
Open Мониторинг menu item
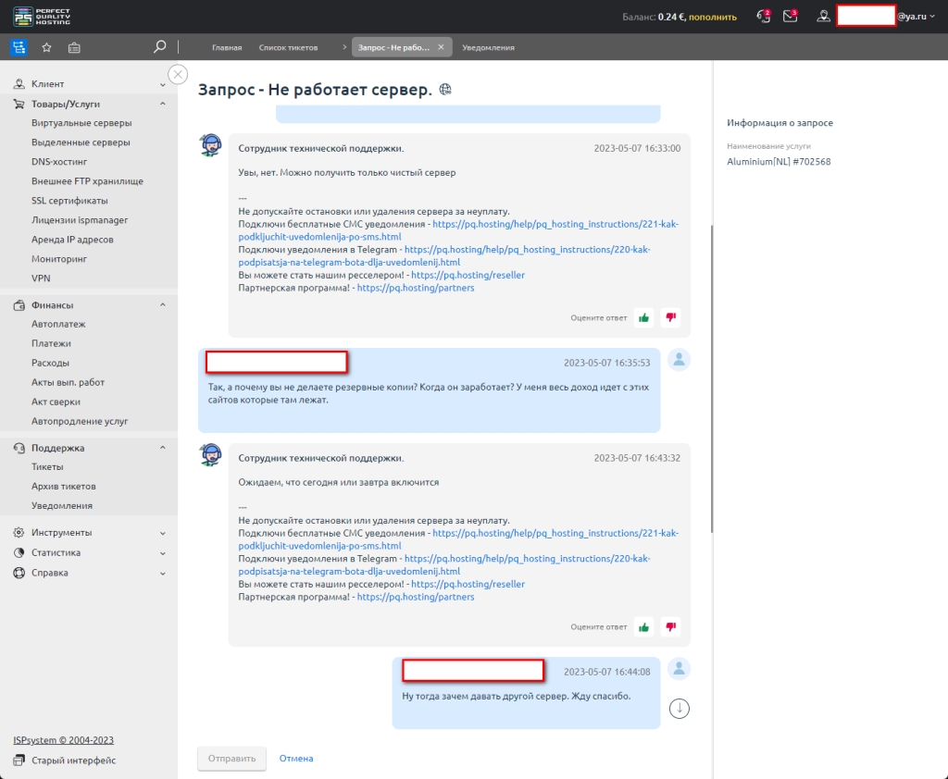pyautogui.click(x=59, y=259)
